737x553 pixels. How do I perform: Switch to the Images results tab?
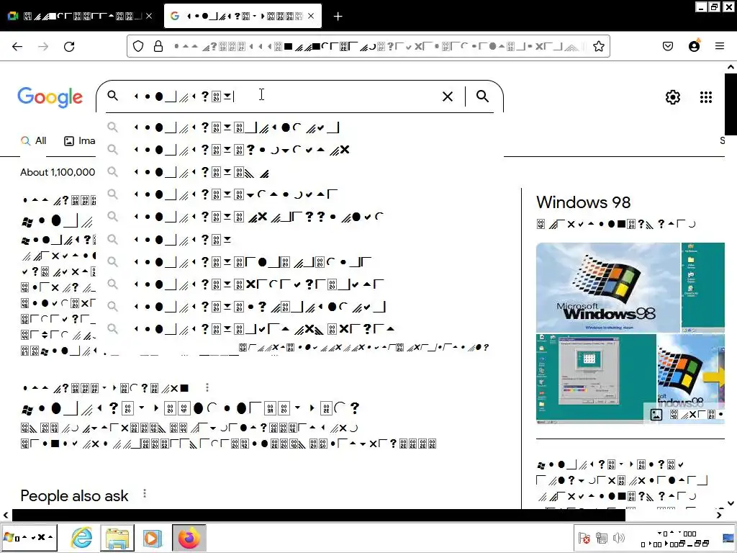79,140
